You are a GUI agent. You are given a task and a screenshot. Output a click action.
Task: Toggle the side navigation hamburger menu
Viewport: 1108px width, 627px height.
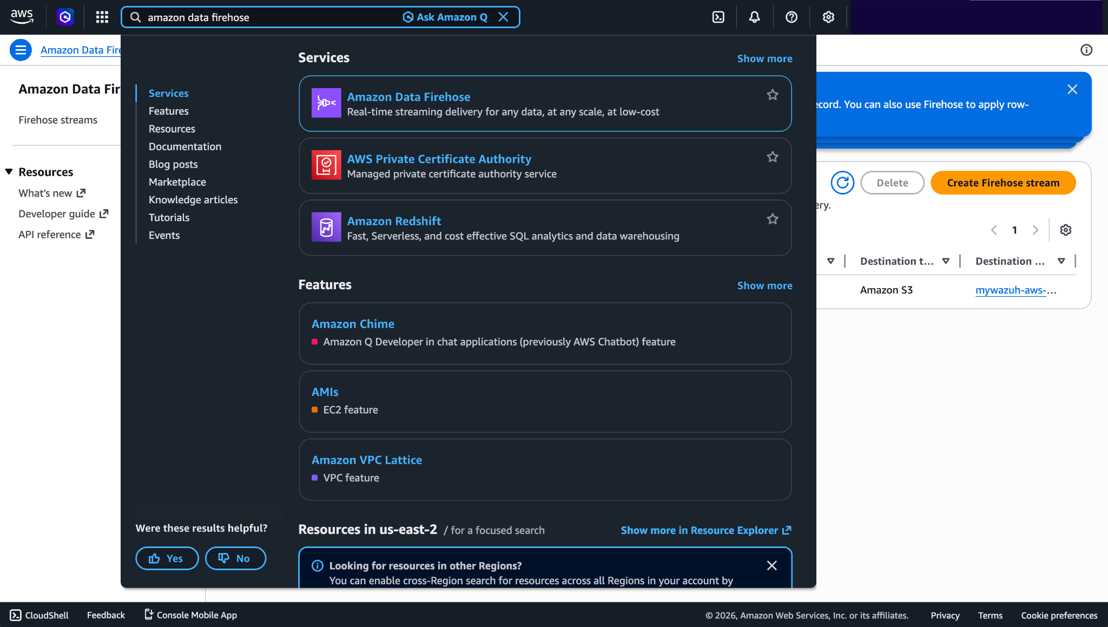21,50
